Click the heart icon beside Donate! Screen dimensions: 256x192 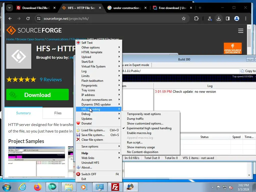click(x=78, y=123)
